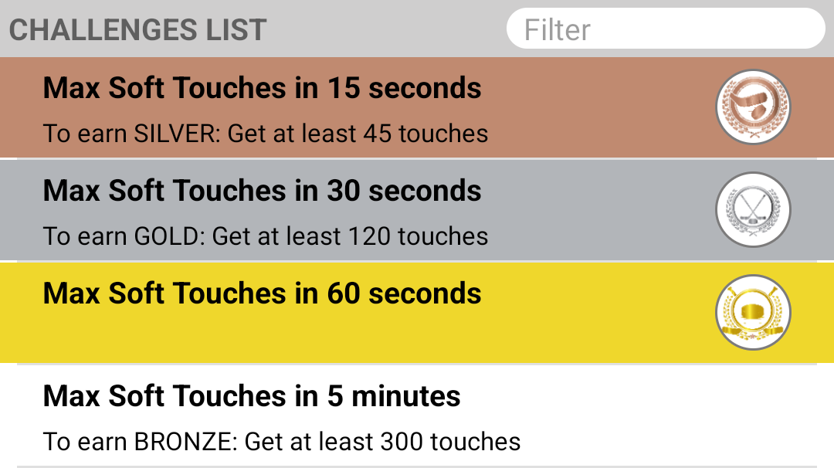This screenshot has width=834, height=468.
Task: Open Max Soft Touches in 5 minutes
Action: (x=252, y=395)
